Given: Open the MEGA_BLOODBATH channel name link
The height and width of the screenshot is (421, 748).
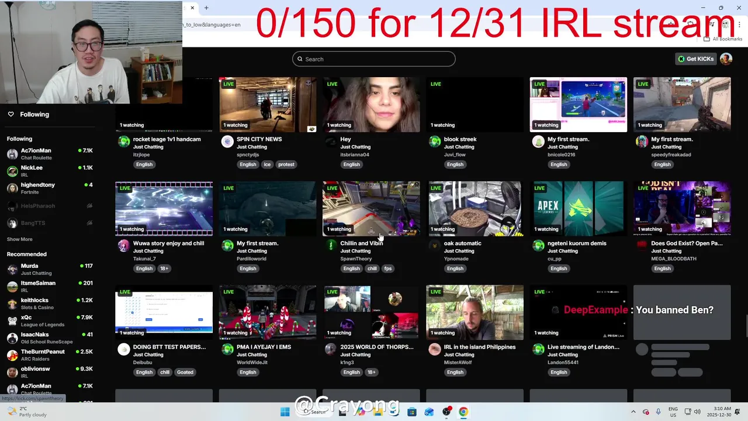Looking at the screenshot, I should coord(674,258).
